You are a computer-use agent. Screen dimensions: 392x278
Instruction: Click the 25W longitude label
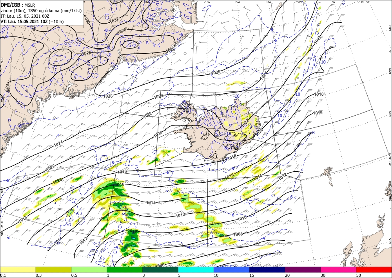177,2
